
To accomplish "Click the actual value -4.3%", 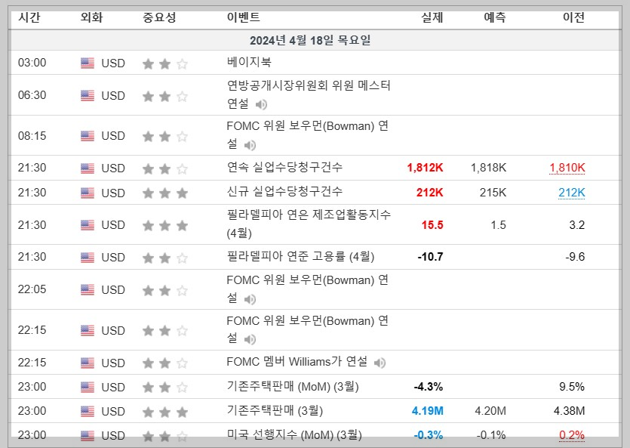I will [429, 387].
